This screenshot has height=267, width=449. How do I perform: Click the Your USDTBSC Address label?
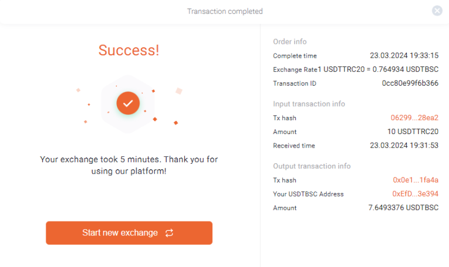(308, 194)
